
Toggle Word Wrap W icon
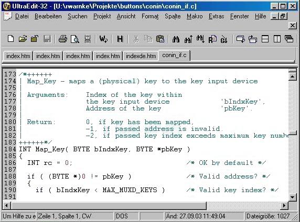(103, 39)
